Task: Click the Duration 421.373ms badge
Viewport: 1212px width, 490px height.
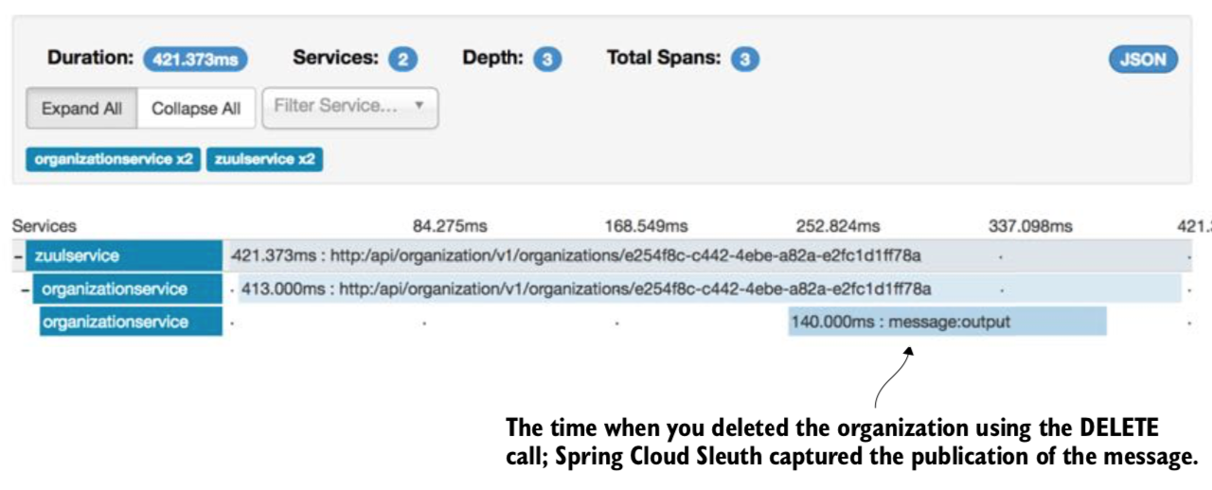Action: pos(195,60)
